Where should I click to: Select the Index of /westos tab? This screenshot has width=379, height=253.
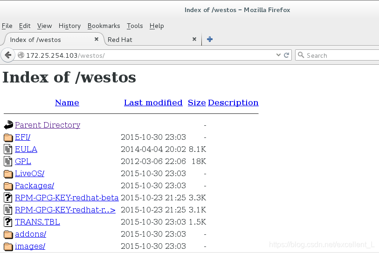click(53, 40)
